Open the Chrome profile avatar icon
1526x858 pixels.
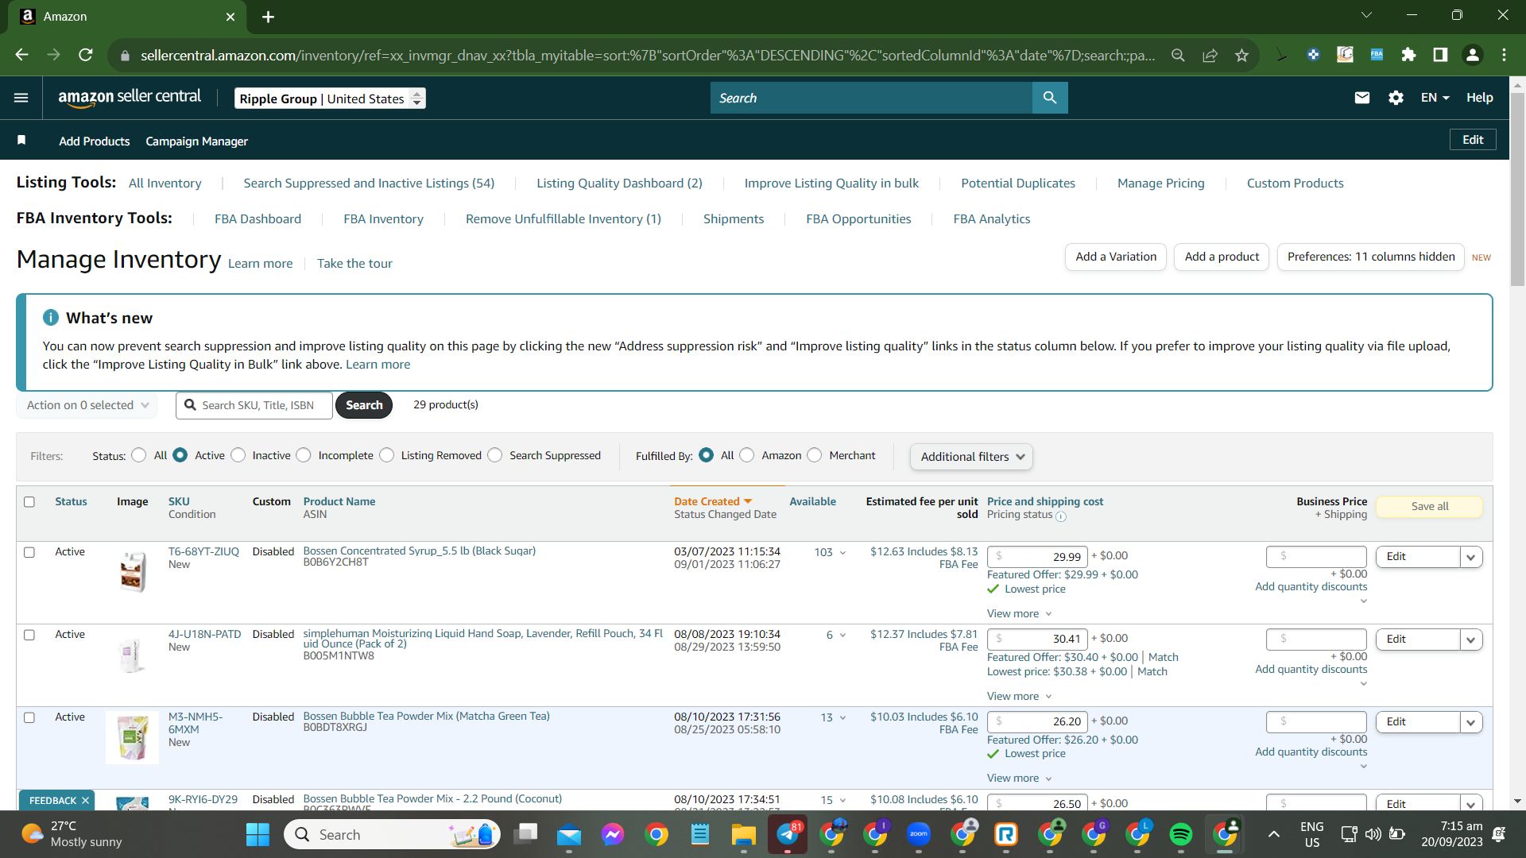point(1473,55)
